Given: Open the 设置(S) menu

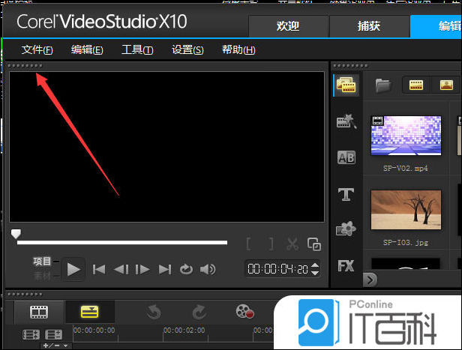Looking at the screenshot, I should click(187, 49).
